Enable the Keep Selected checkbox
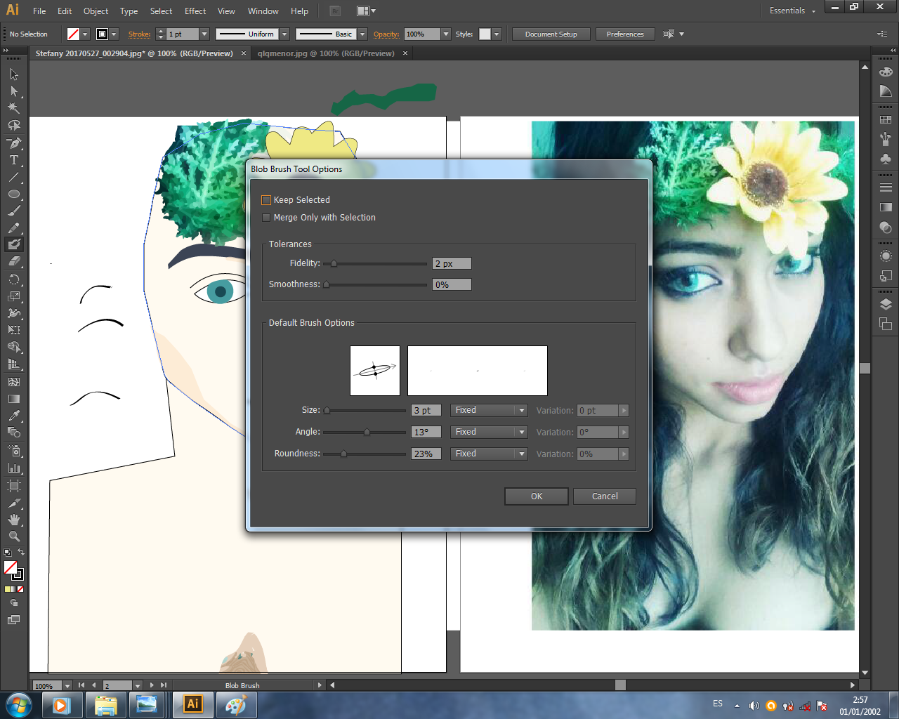 pyautogui.click(x=266, y=200)
